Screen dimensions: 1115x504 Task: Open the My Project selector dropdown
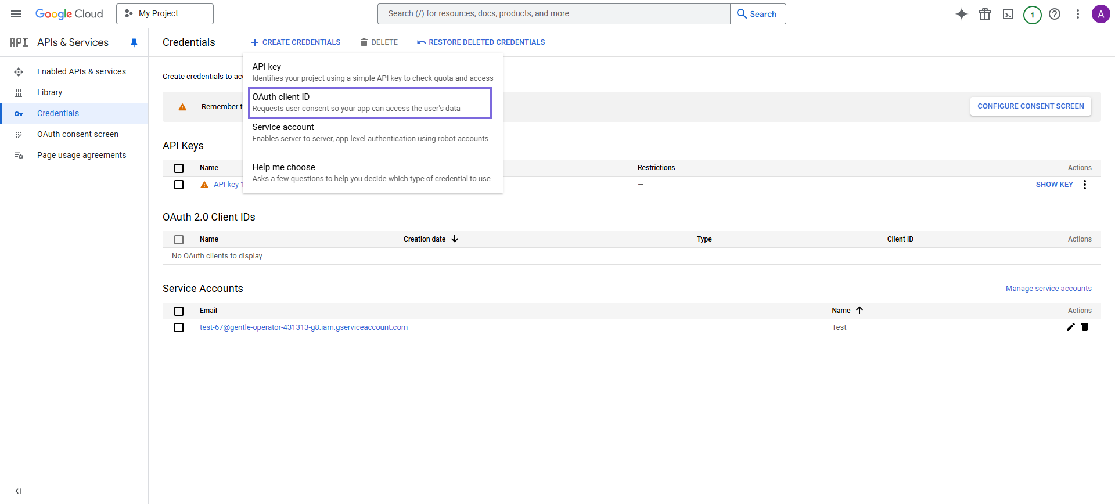165,14
